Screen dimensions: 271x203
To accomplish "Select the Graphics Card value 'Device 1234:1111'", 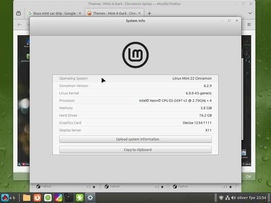I will click(197, 123).
